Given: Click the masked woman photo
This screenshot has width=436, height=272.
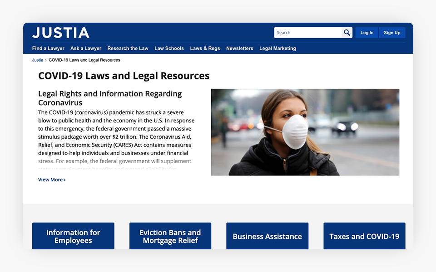Looking at the screenshot, I should [305, 132].
